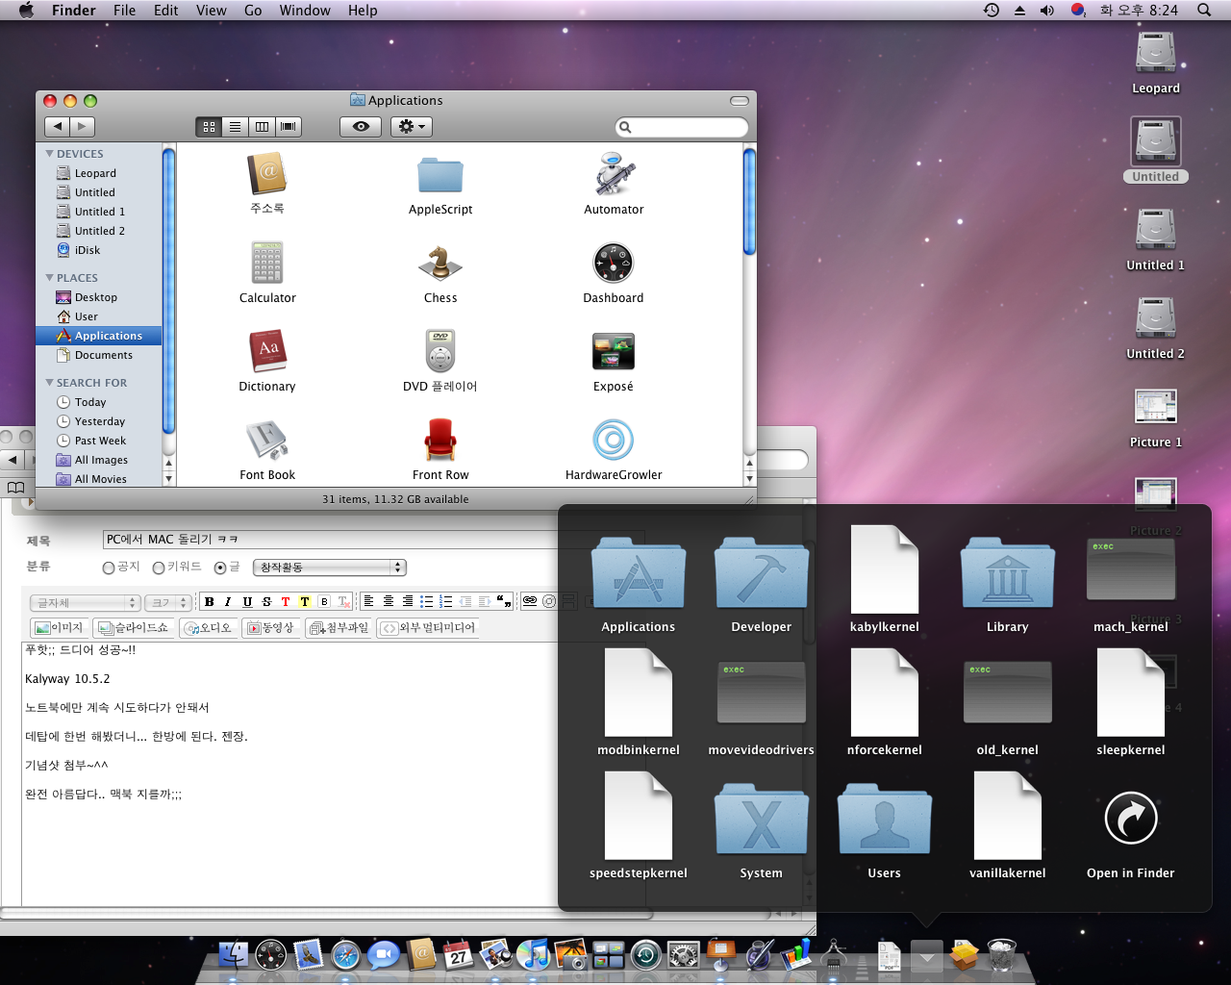Select the Calculator app icon

(x=267, y=264)
